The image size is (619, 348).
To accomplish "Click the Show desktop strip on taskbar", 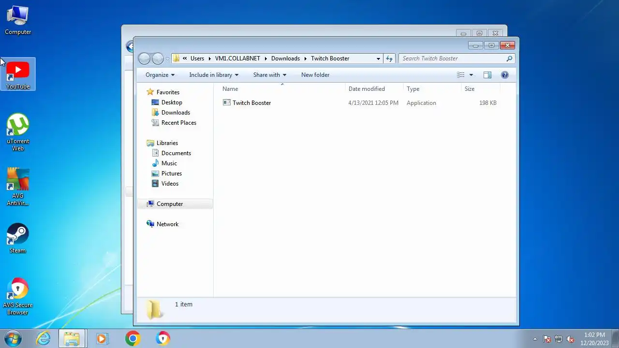I will [616, 338].
